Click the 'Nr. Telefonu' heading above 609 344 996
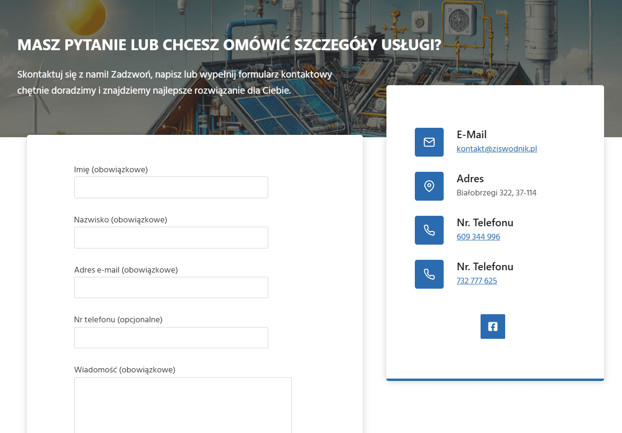This screenshot has width=622, height=433. [485, 222]
